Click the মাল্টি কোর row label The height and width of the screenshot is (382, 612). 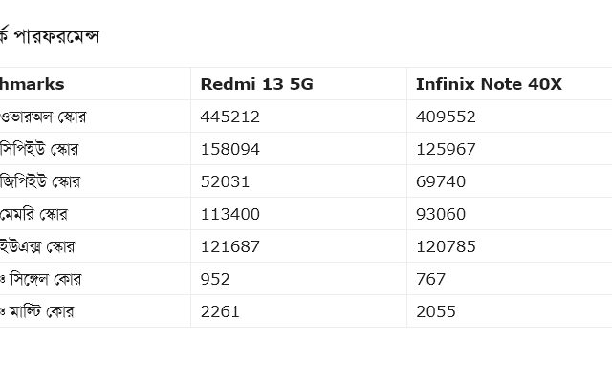pos(41,311)
